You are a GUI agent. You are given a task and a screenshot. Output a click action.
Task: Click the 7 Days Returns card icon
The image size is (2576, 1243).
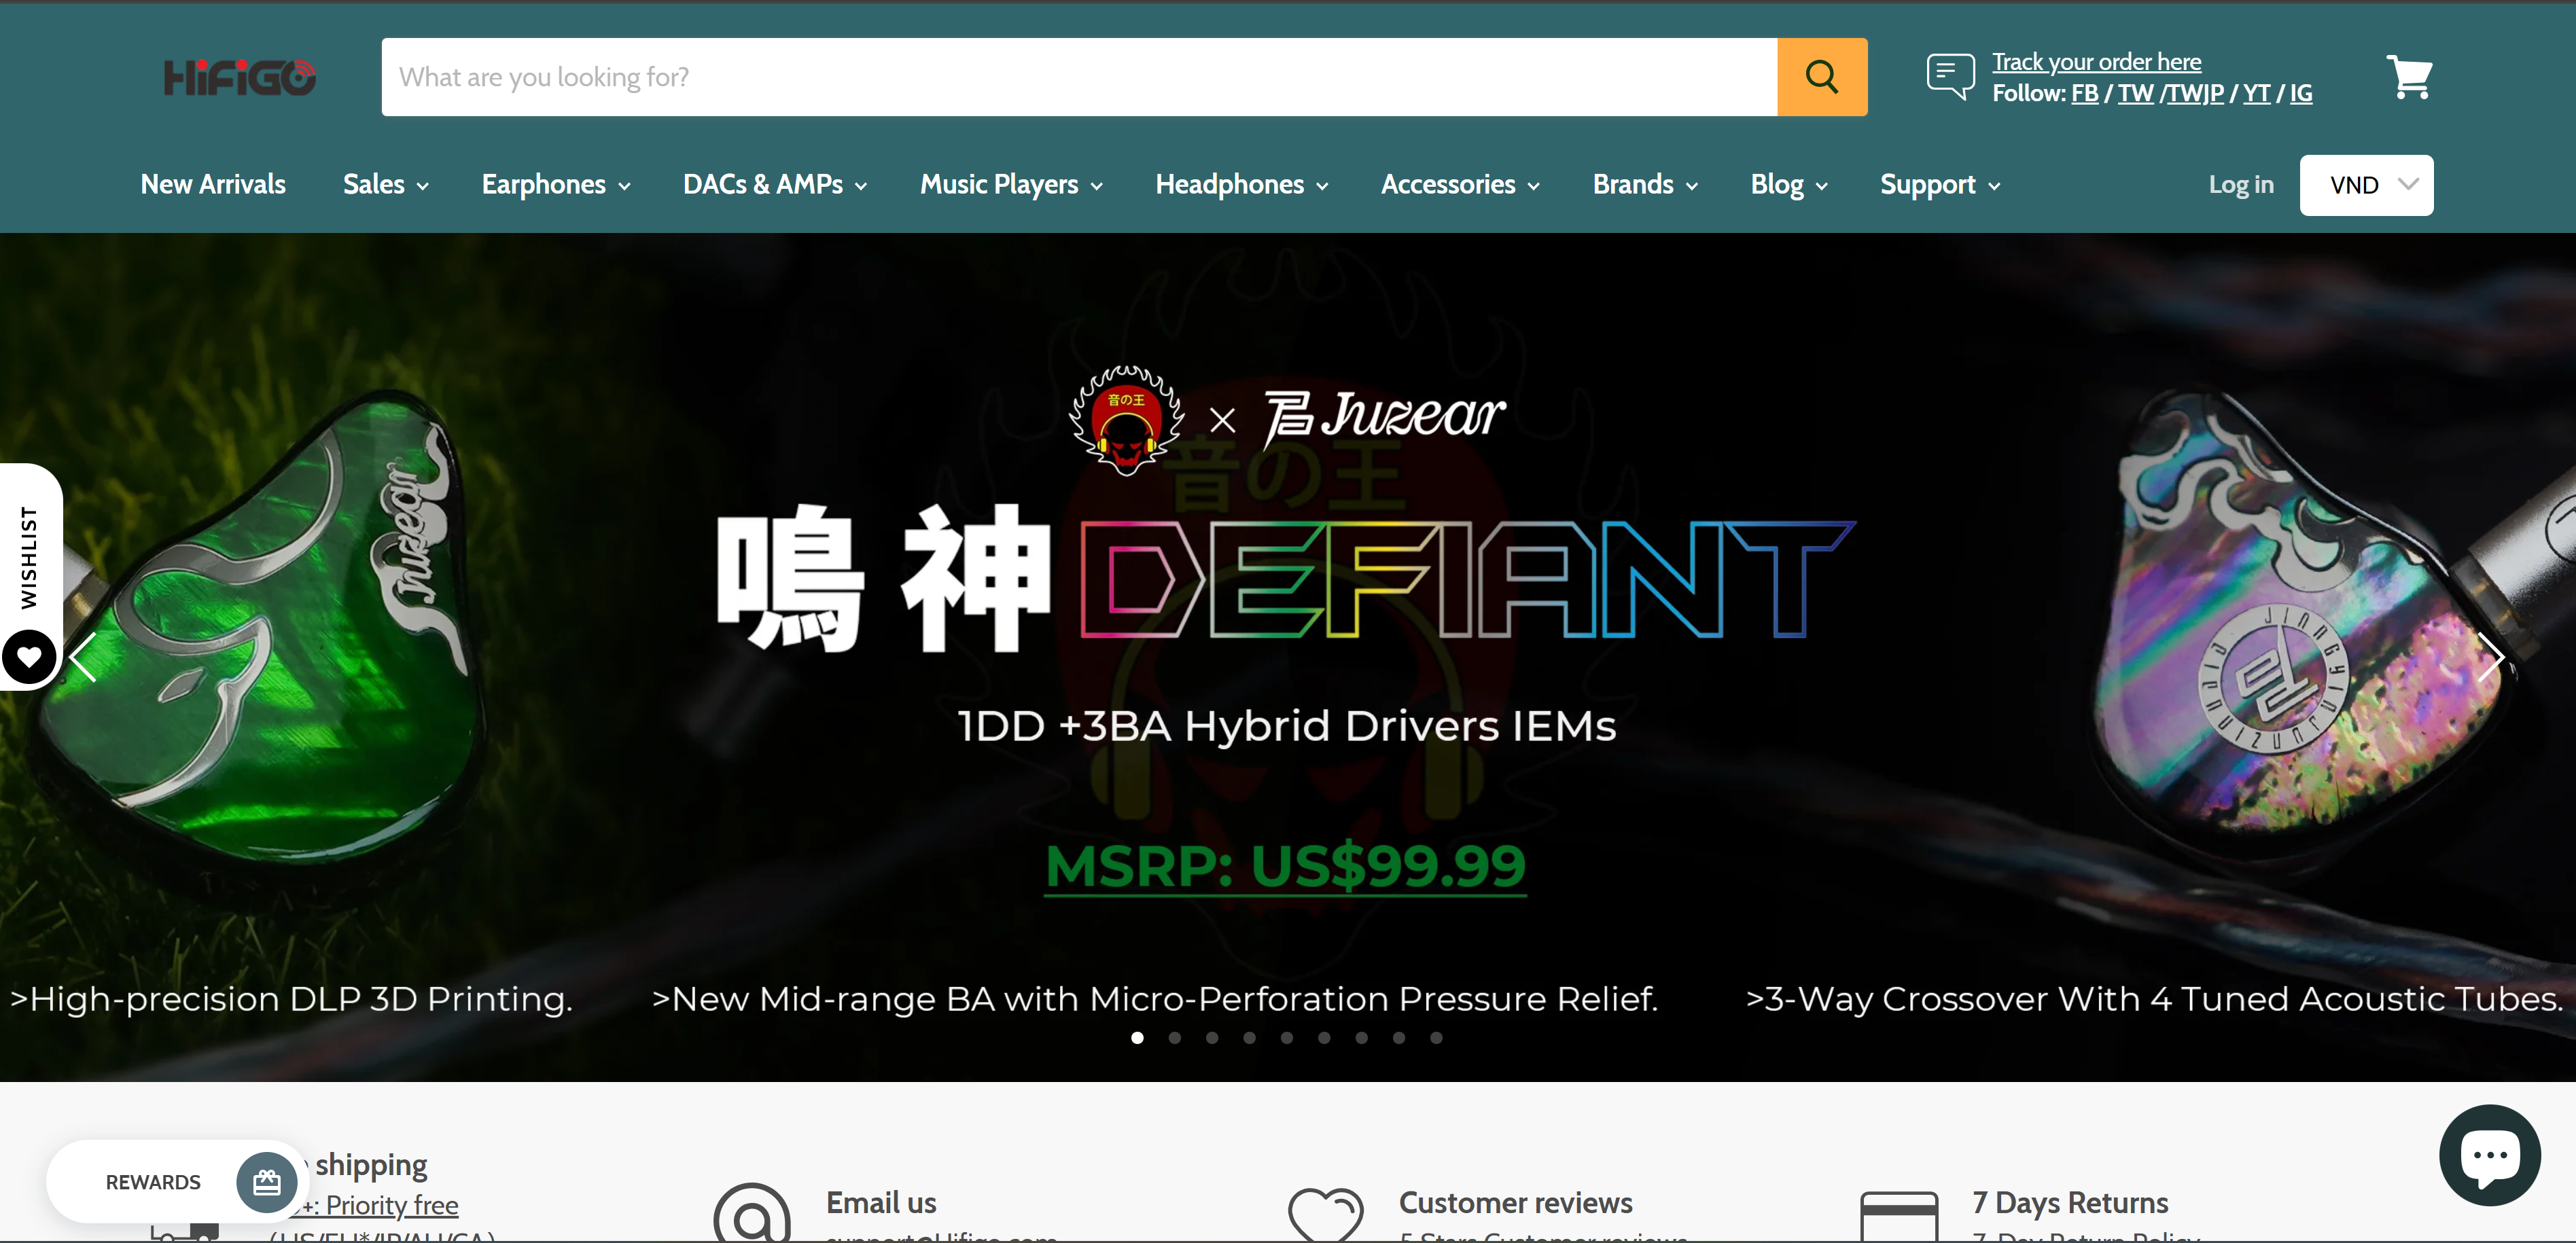1899,1217
